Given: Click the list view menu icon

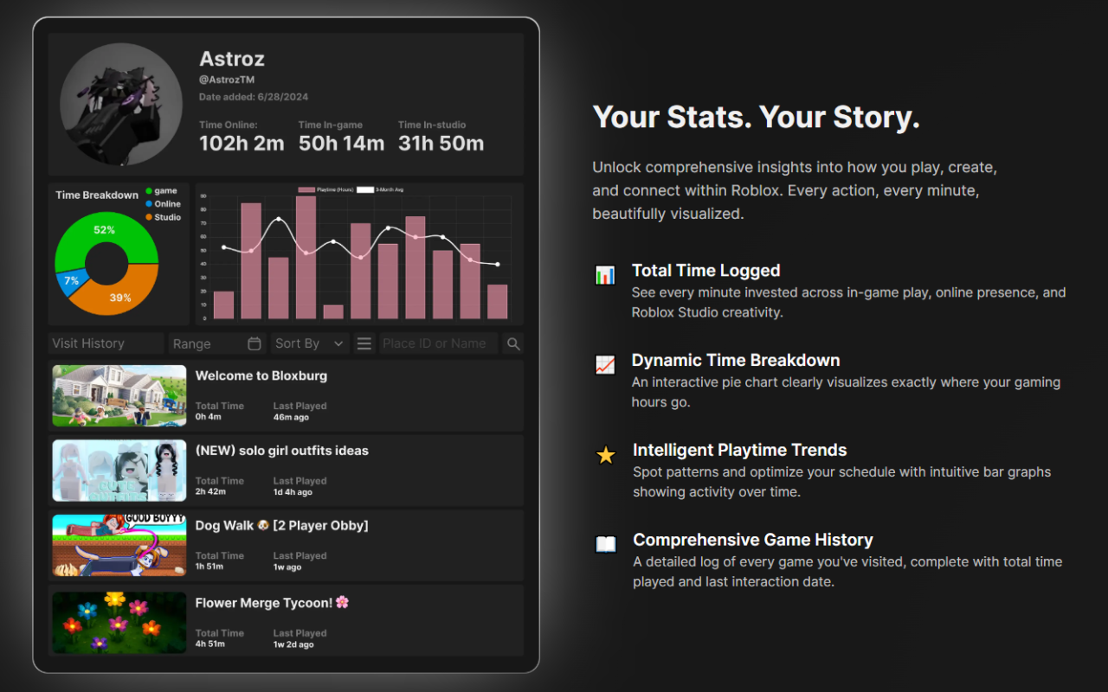Looking at the screenshot, I should [364, 343].
